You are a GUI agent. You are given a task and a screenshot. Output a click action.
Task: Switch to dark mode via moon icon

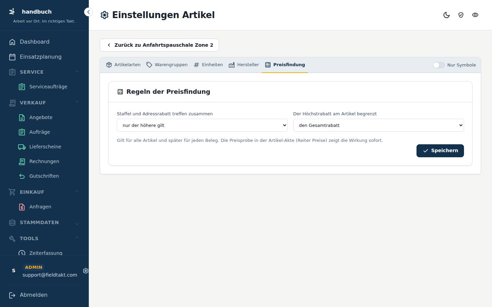447,15
